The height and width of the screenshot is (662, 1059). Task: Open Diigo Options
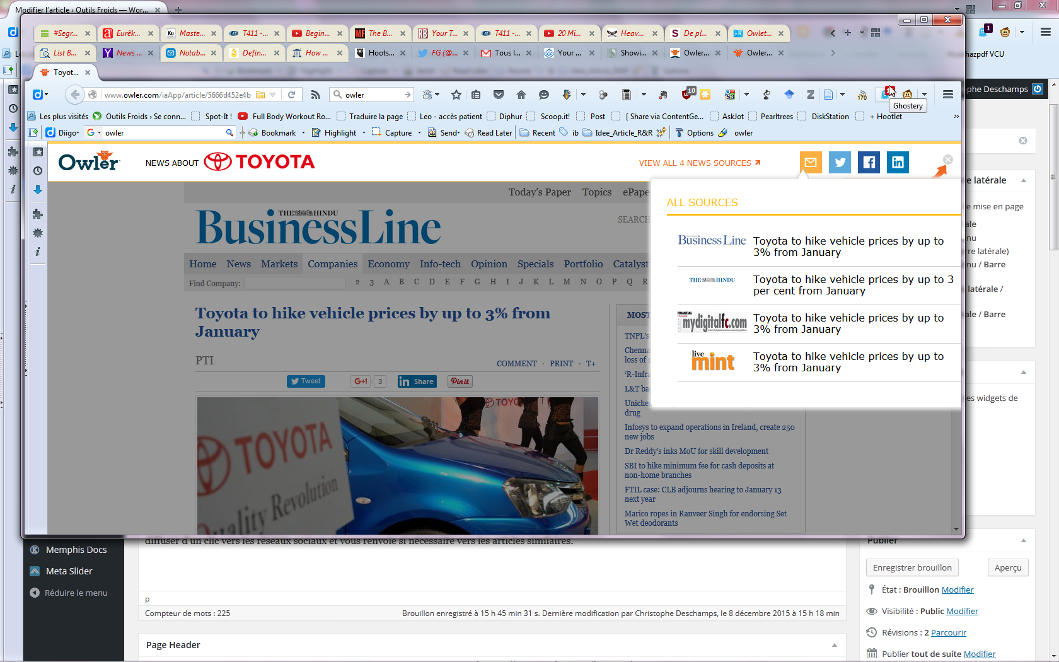tap(694, 133)
